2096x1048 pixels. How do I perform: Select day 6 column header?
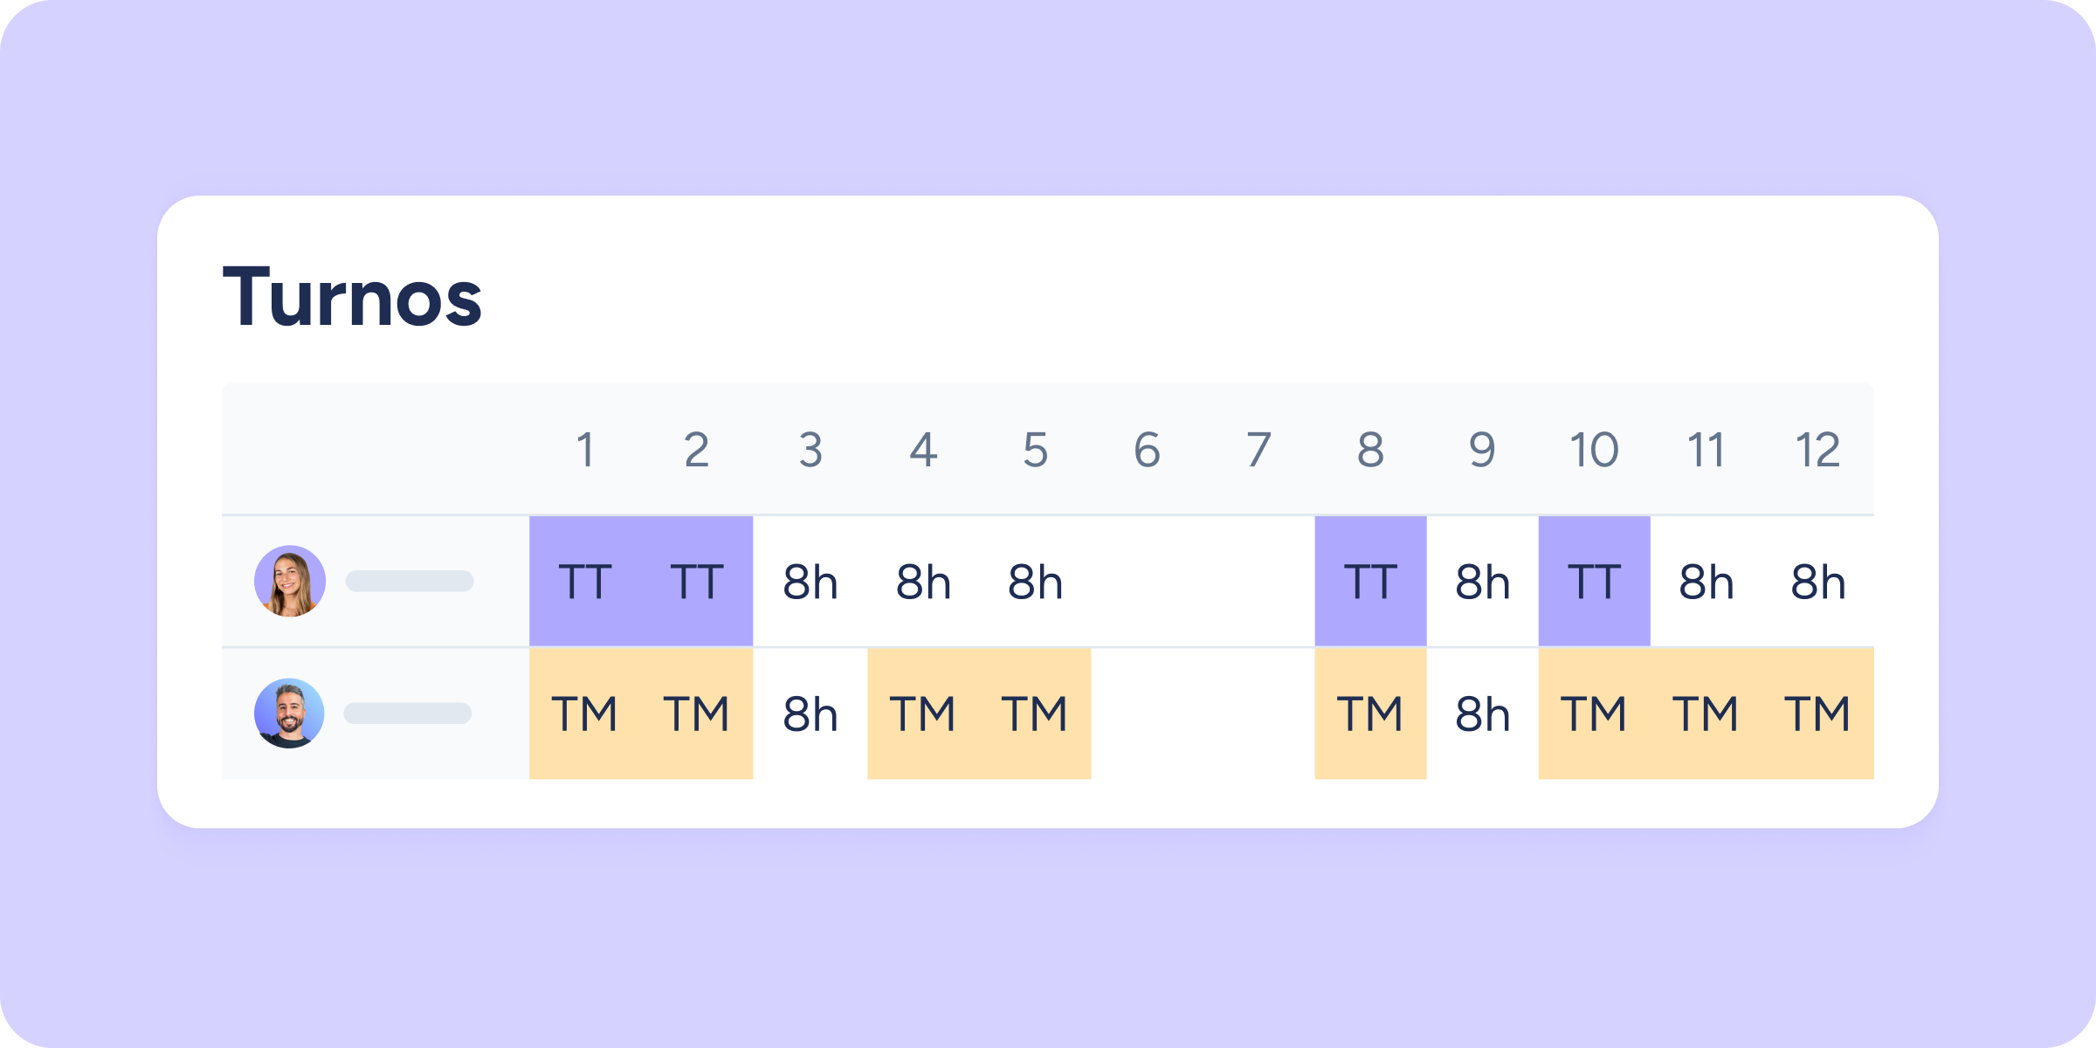tap(1147, 451)
